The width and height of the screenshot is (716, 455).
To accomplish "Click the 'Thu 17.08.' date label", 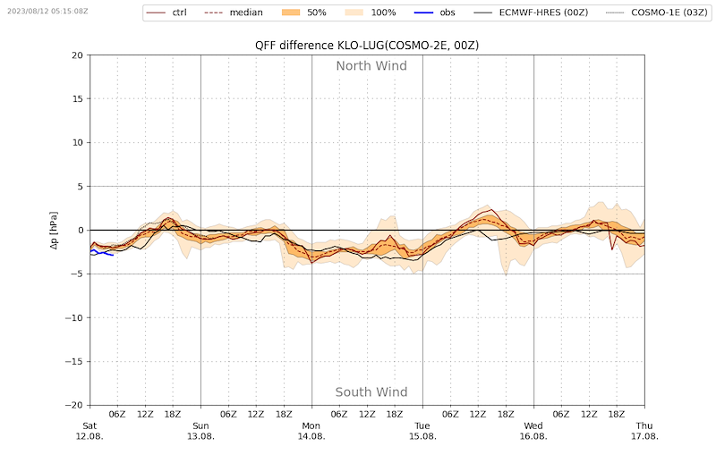I will [644, 431].
